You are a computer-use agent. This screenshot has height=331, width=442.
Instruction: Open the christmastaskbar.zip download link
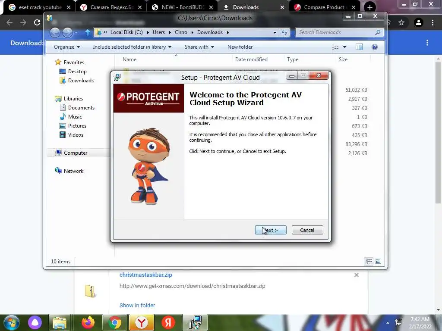coord(146,275)
